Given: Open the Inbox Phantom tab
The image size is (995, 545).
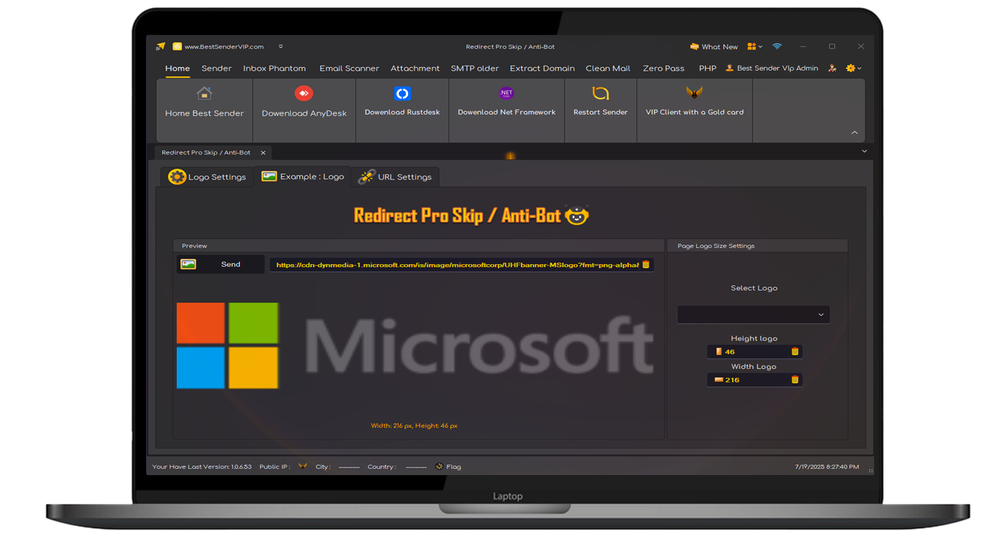Looking at the screenshot, I should (275, 68).
